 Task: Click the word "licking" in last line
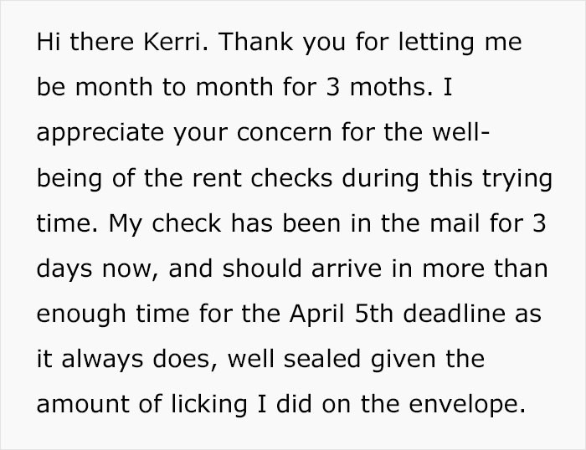tap(209, 406)
